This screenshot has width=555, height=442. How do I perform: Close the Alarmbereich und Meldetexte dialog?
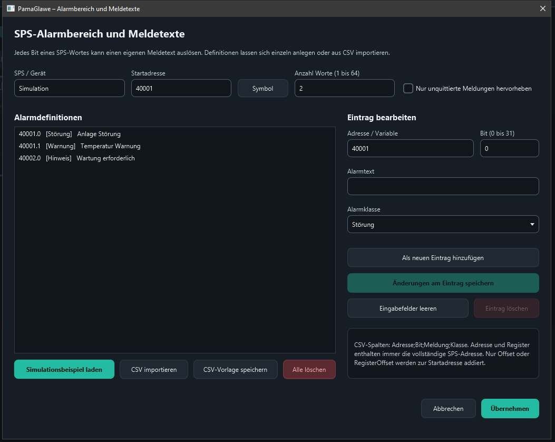pyautogui.click(x=542, y=8)
